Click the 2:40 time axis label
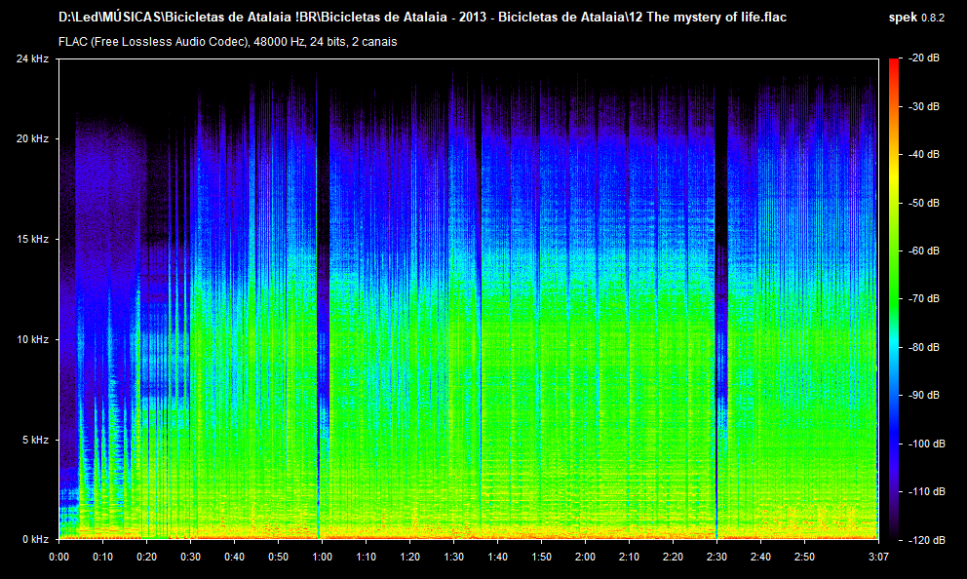Viewport: 967px width, 579px height. [760, 557]
